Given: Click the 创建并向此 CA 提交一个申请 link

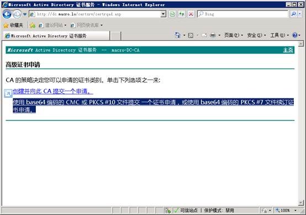Looking at the screenshot, I should tap(53, 91).
